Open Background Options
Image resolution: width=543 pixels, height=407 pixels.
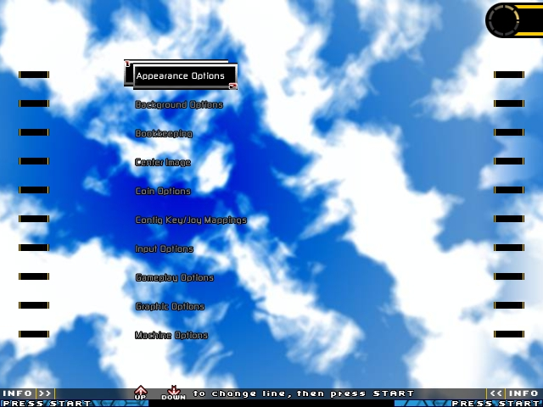coord(179,104)
